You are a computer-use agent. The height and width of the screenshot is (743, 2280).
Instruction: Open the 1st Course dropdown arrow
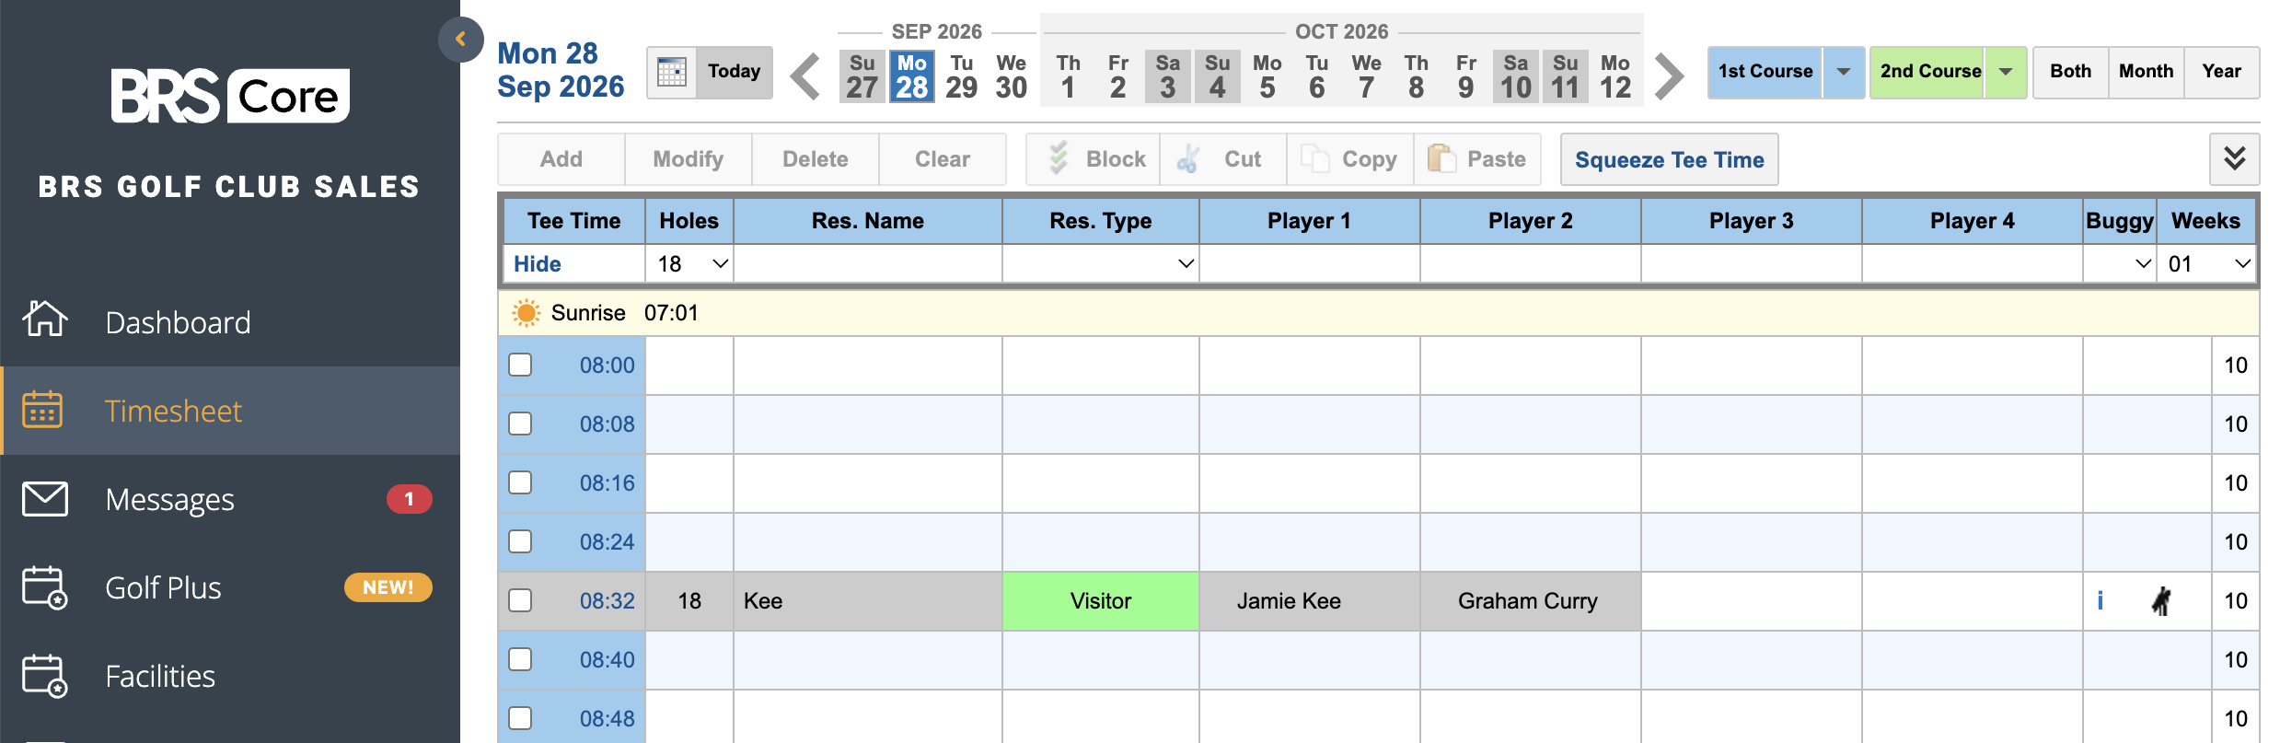pos(1844,72)
